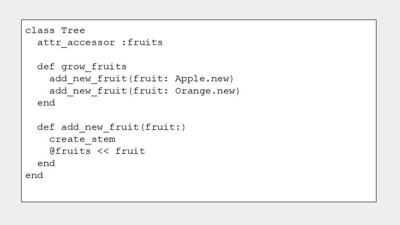Screen dimensions: 400x225
Task: Click 'end' closing the grow_fruits method
Action: (x=46, y=103)
